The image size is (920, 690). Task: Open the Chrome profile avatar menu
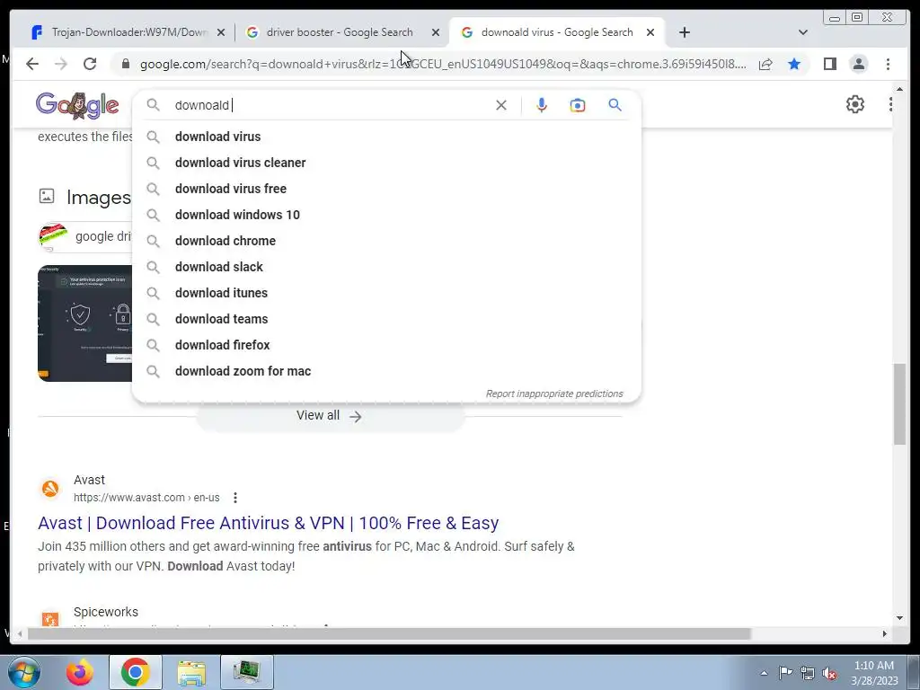pos(858,64)
